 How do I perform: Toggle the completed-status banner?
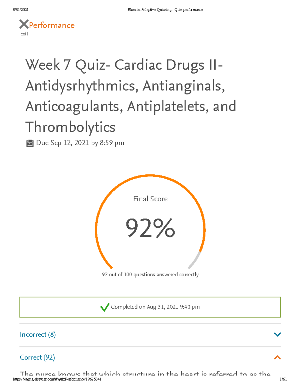click(x=150, y=307)
